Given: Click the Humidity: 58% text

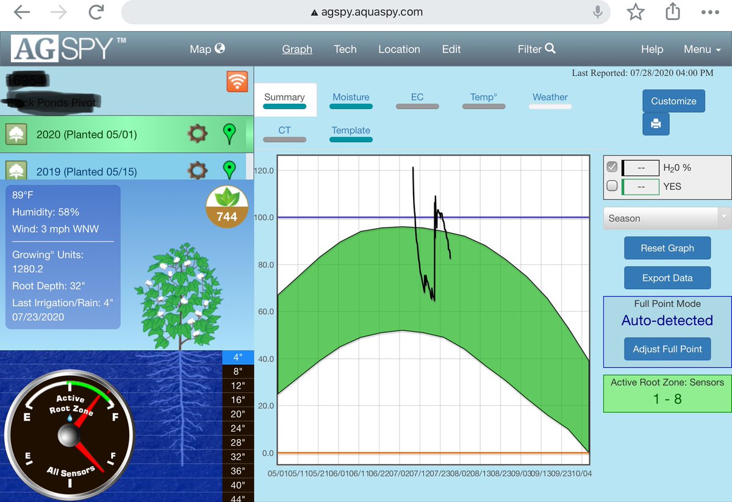Looking at the screenshot, I should tap(46, 212).
